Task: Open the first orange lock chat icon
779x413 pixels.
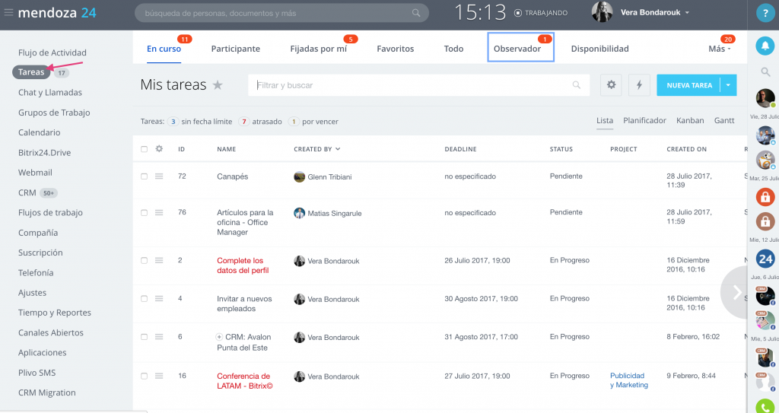Action: point(765,196)
